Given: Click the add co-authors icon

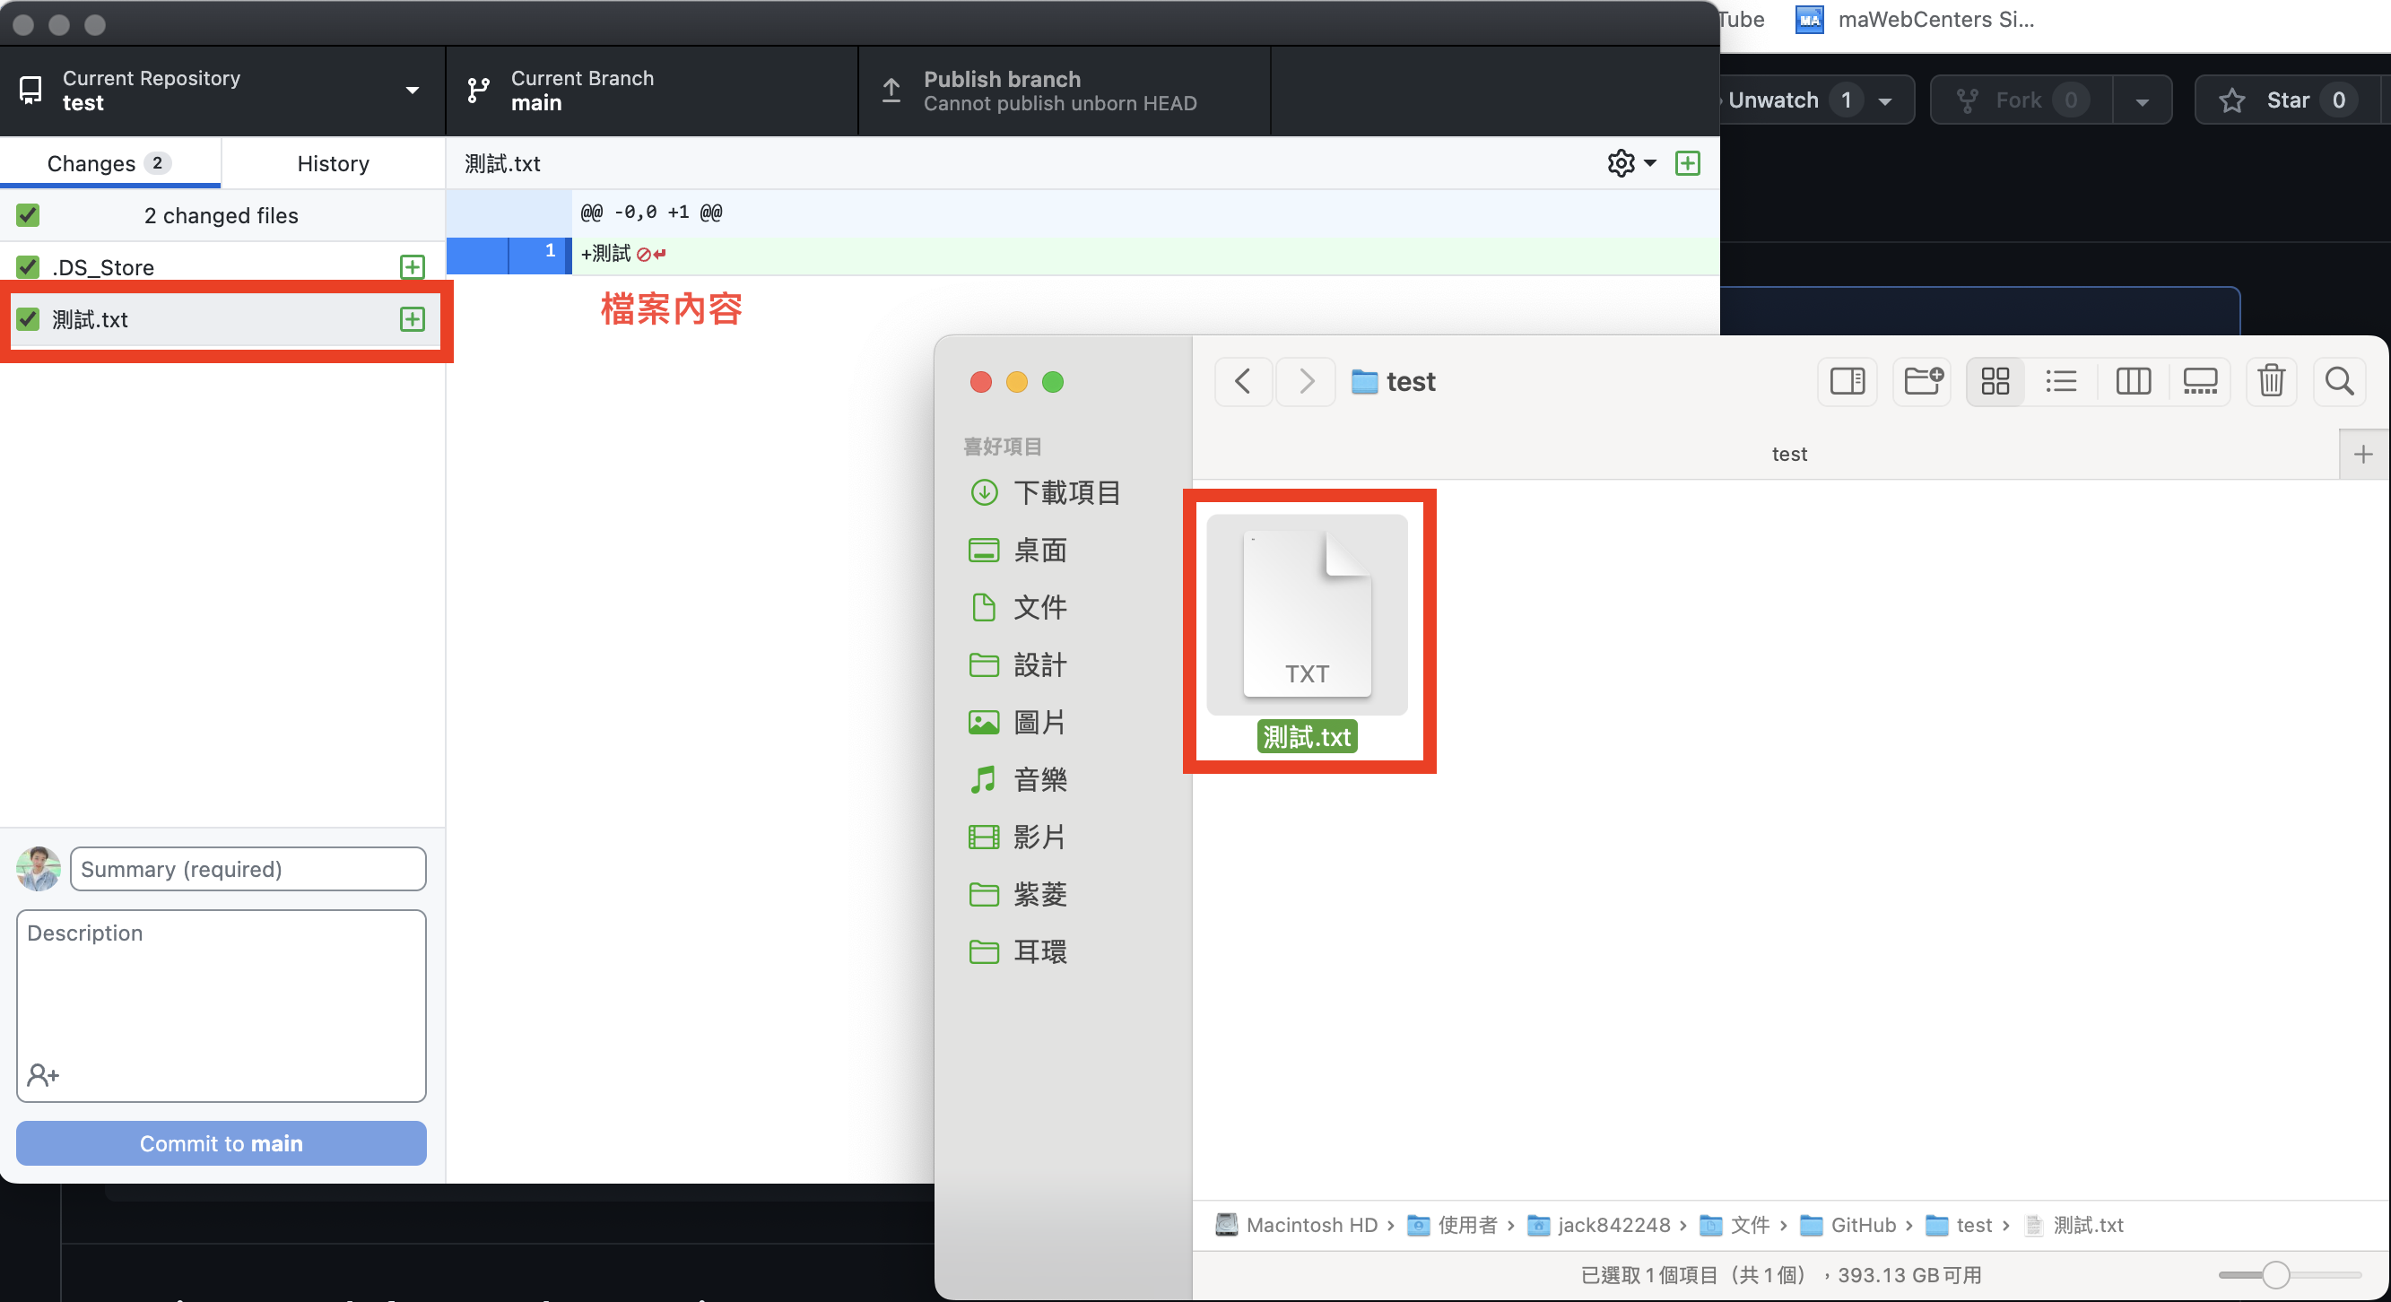Looking at the screenshot, I should tap(43, 1074).
